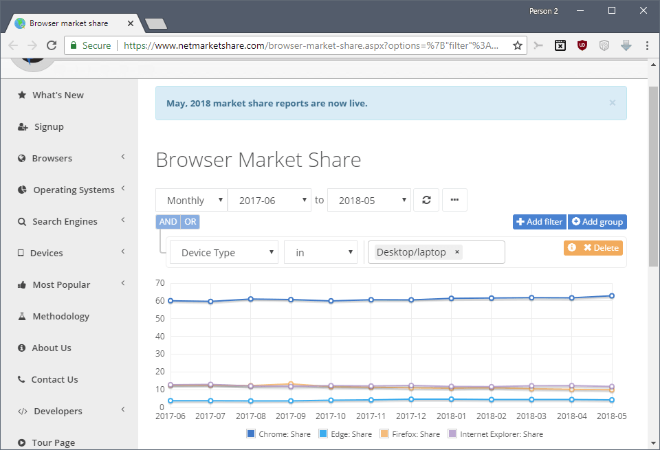
Task: Toggle Firefox: Share series in legend
Action: click(410, 434)
